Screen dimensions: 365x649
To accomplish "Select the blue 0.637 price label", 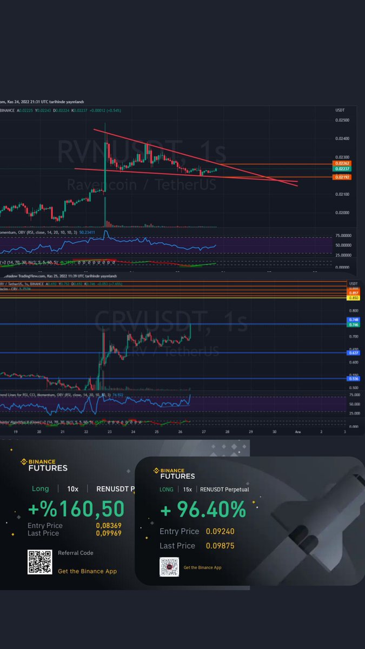I will (354, 353).
